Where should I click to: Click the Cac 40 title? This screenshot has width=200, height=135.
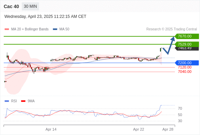click(11, 6)
